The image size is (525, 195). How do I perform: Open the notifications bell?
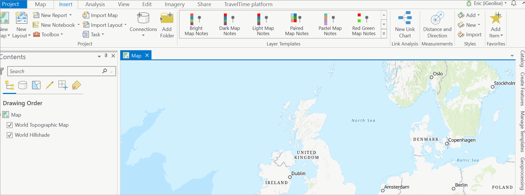[514, 3]
